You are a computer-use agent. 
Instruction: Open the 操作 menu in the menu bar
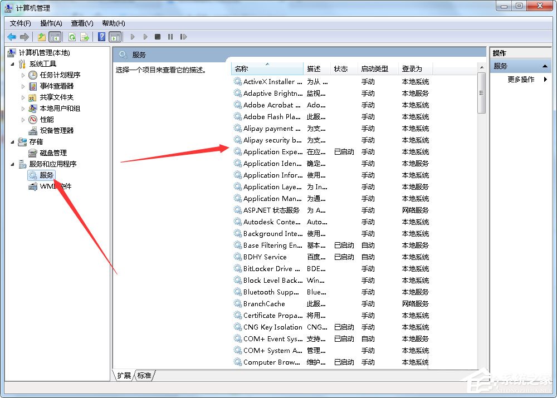(51, 23)
